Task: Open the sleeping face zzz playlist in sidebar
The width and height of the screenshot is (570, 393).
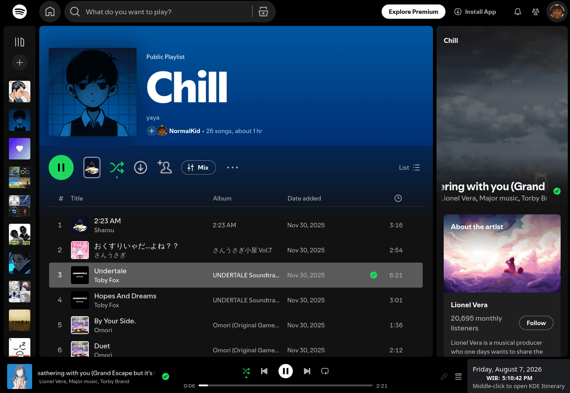Action: click(x=20, y=347)
